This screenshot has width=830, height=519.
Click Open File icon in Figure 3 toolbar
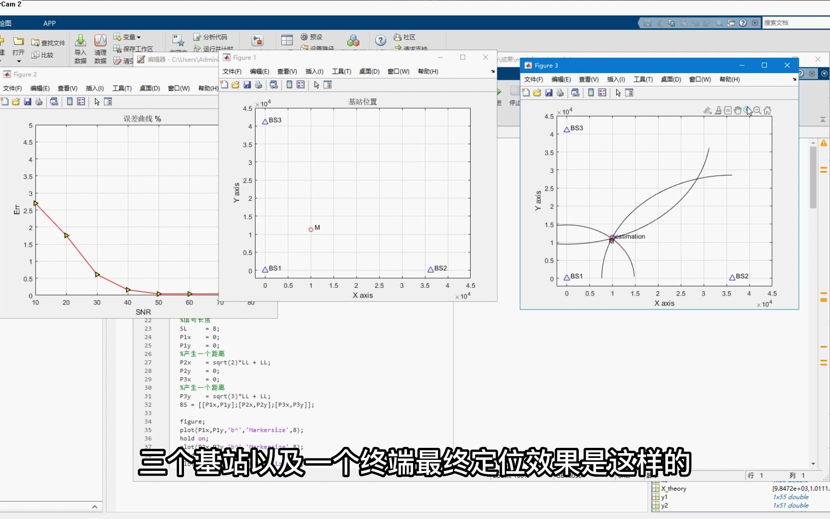pyautogui.click(x=537, y=93)
